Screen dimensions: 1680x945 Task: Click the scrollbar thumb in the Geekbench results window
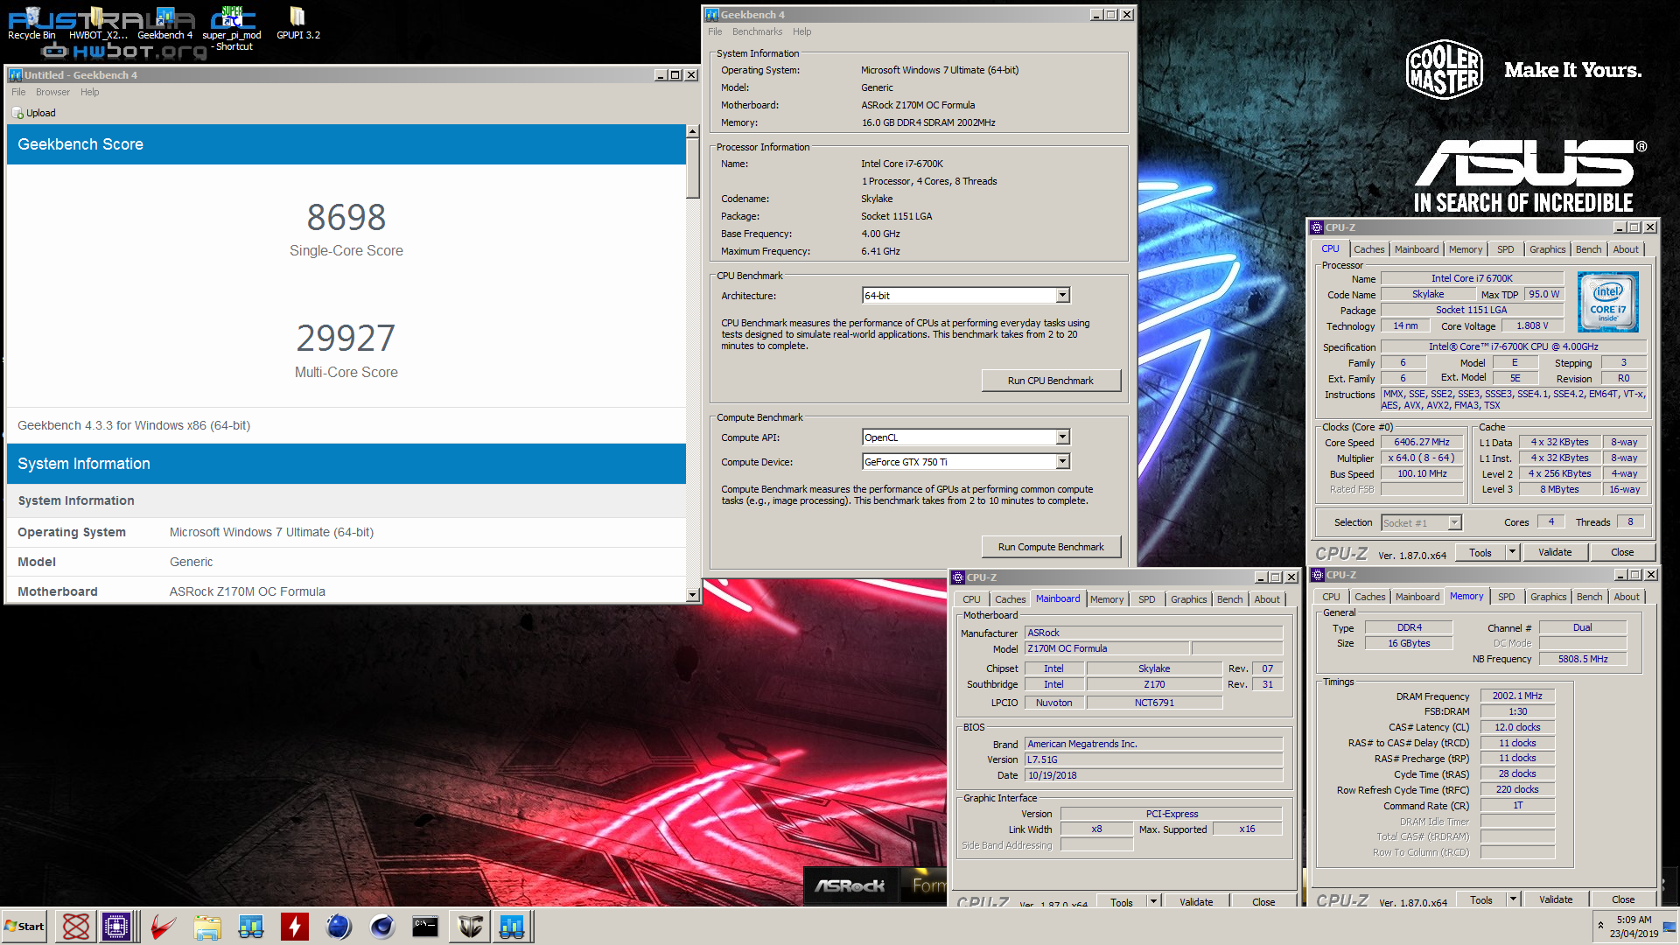[692, 169]
